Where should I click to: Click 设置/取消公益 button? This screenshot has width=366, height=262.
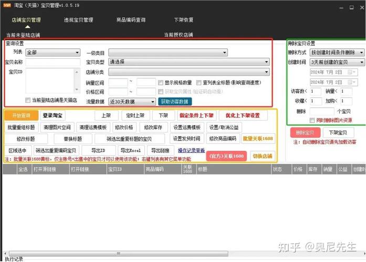[x=224, y=127]
